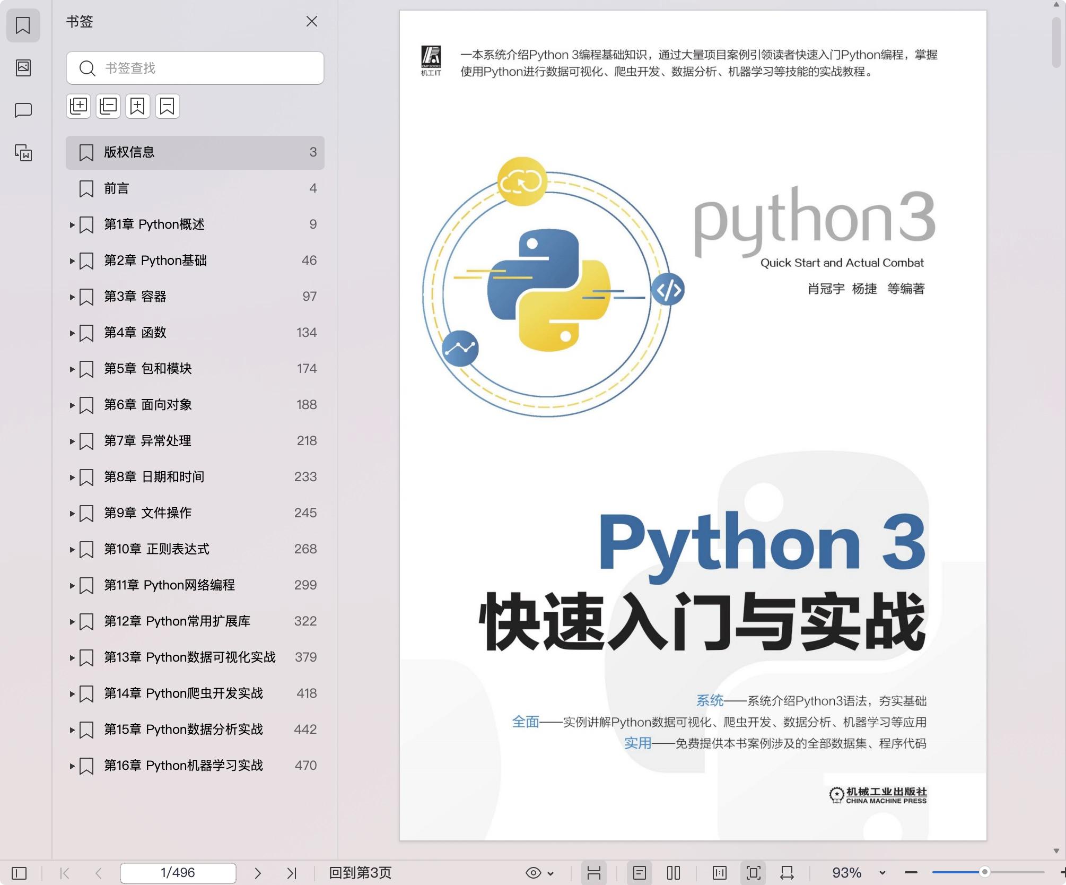This screenshot has height=885, width=1066.
Task: Open bookmark 第13章 Python数据可视化实战
Action: [195, 657]
